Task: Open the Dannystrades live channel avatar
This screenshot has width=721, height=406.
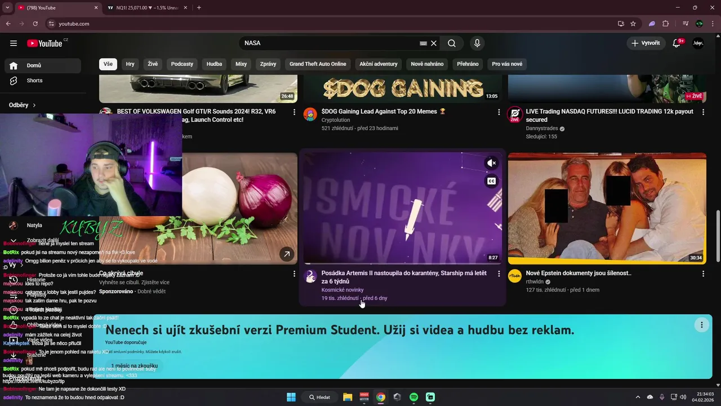Action: 514,114
